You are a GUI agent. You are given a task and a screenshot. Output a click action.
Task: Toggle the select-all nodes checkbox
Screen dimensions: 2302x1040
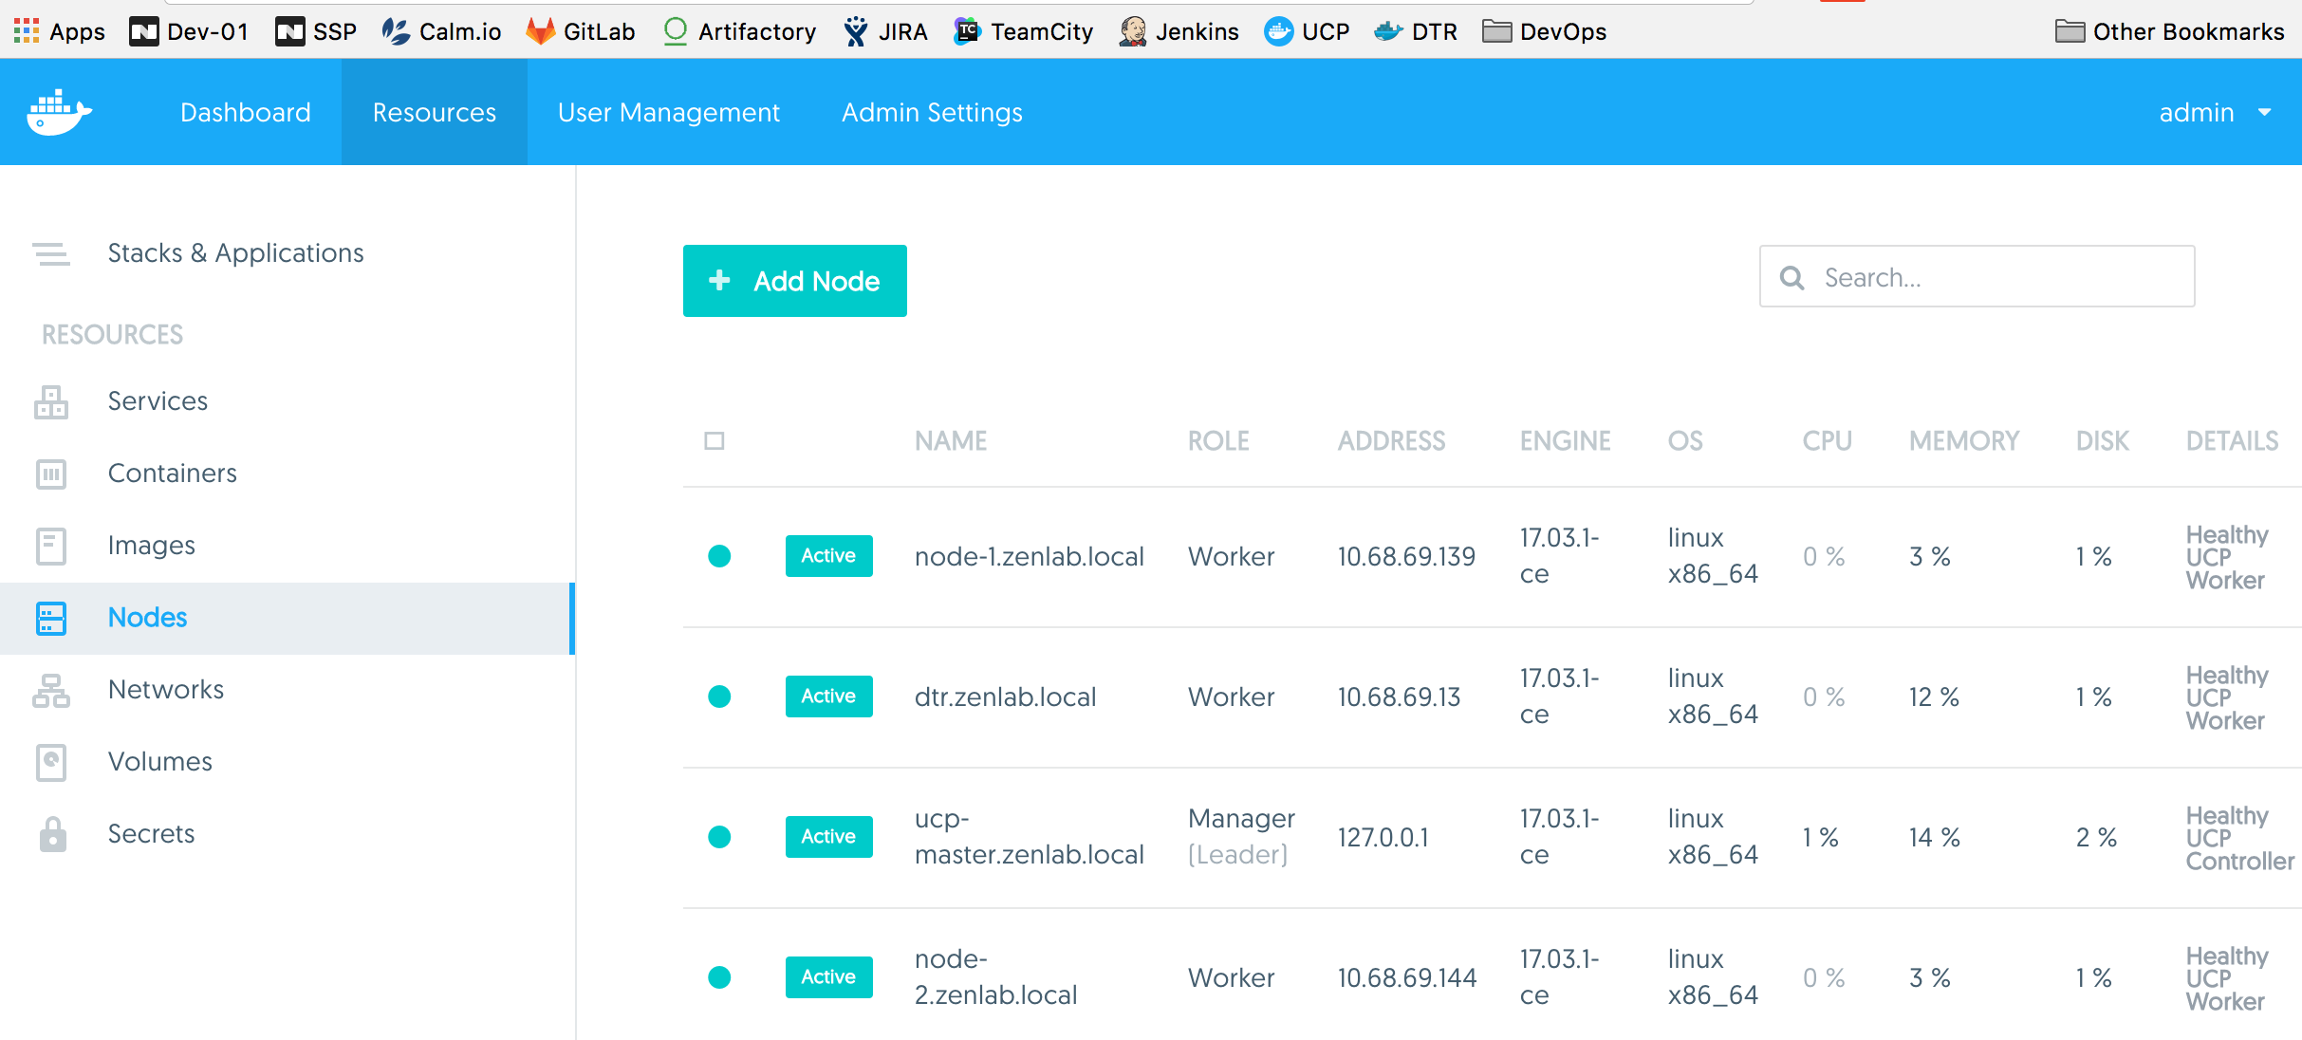click(715, 441)
